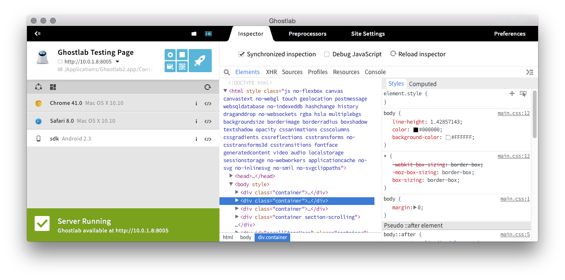Viewport: 565px width, 280px height.
Task: Show info for sdk Android client
Action: (x=196, y=139)
